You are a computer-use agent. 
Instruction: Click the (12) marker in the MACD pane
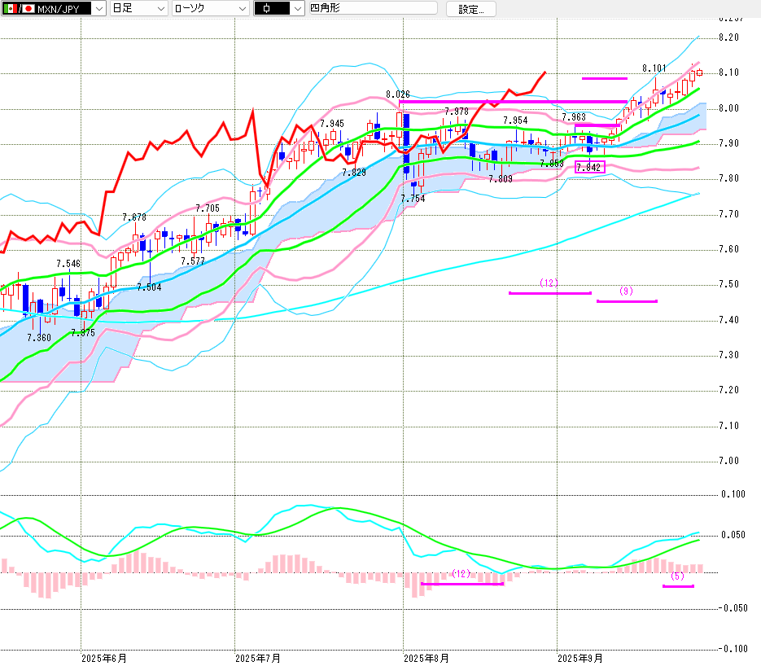(x=461, y=574)
